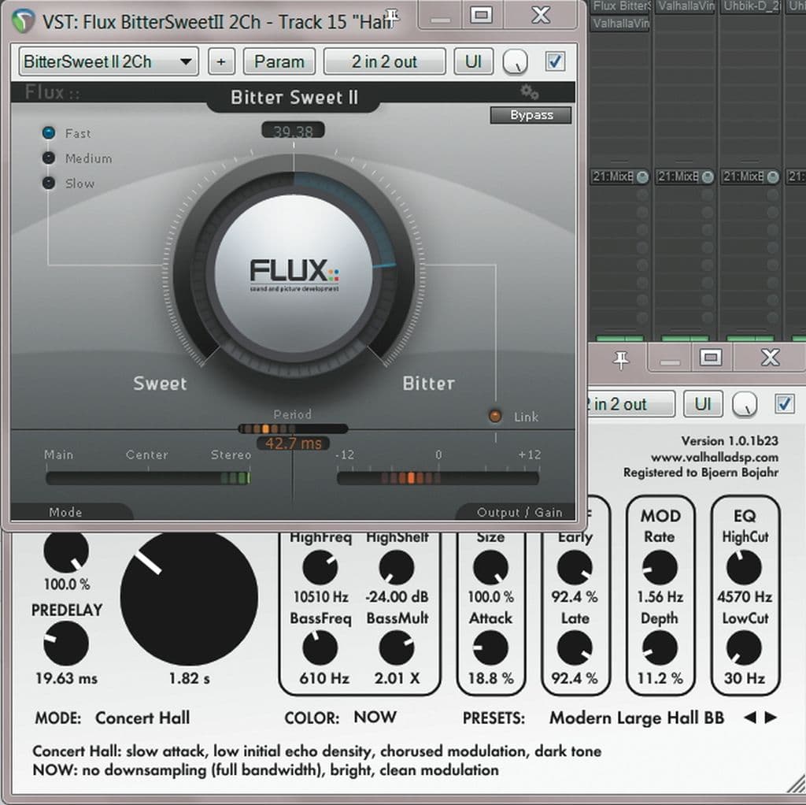Click the Early diffusion knob
Image resolution: width=806 pixels, height=805 pixels.
click(x=575, y=567)
